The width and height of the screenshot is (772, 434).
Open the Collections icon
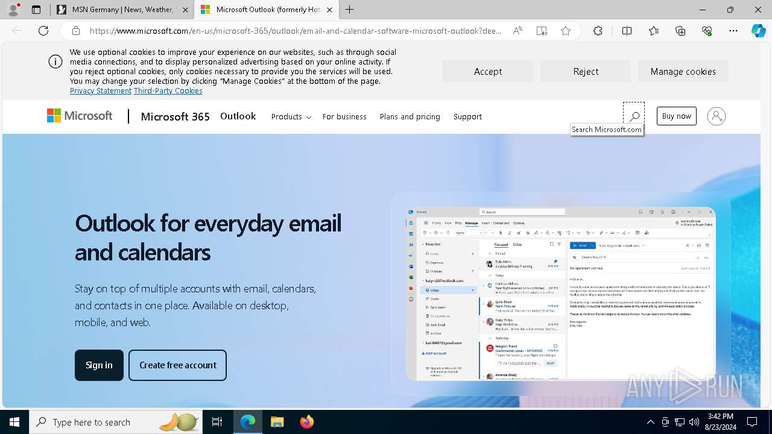pyautogui.click(x=680, y=31)
